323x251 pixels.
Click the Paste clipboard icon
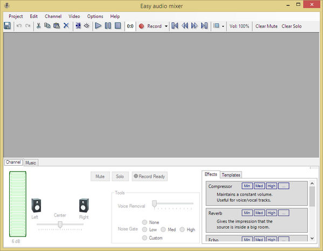[x=57, y=26]
